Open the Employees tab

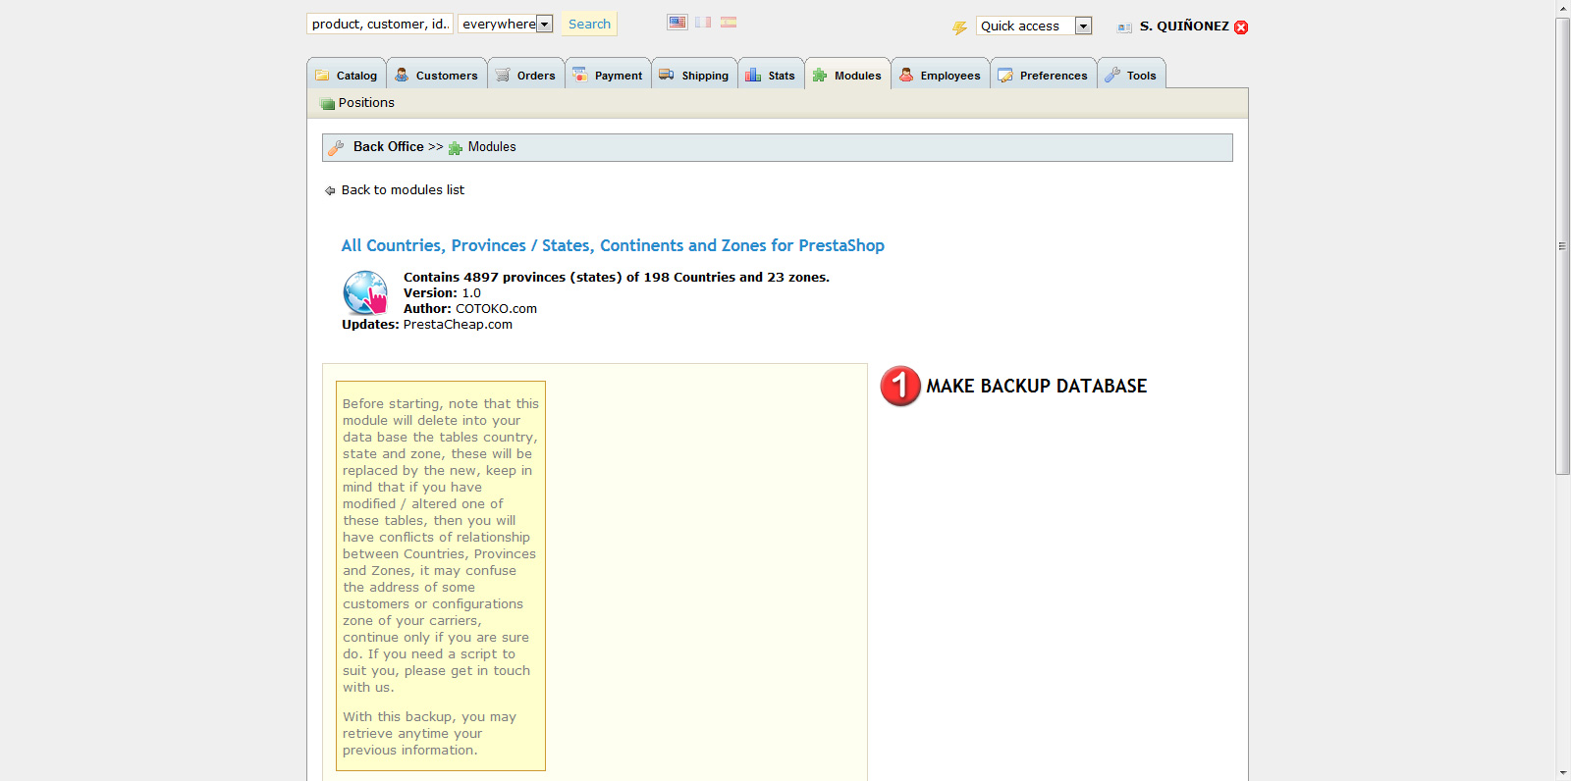click(x=941, y=75)
